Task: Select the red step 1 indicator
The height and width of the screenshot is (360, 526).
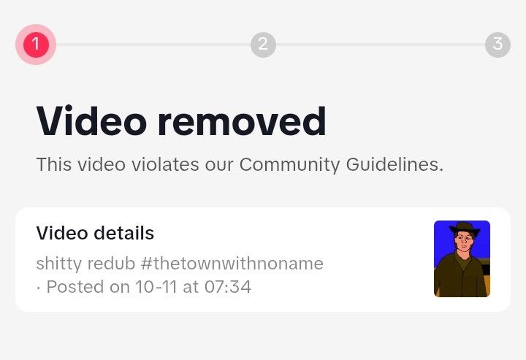Action: [36, 45]
